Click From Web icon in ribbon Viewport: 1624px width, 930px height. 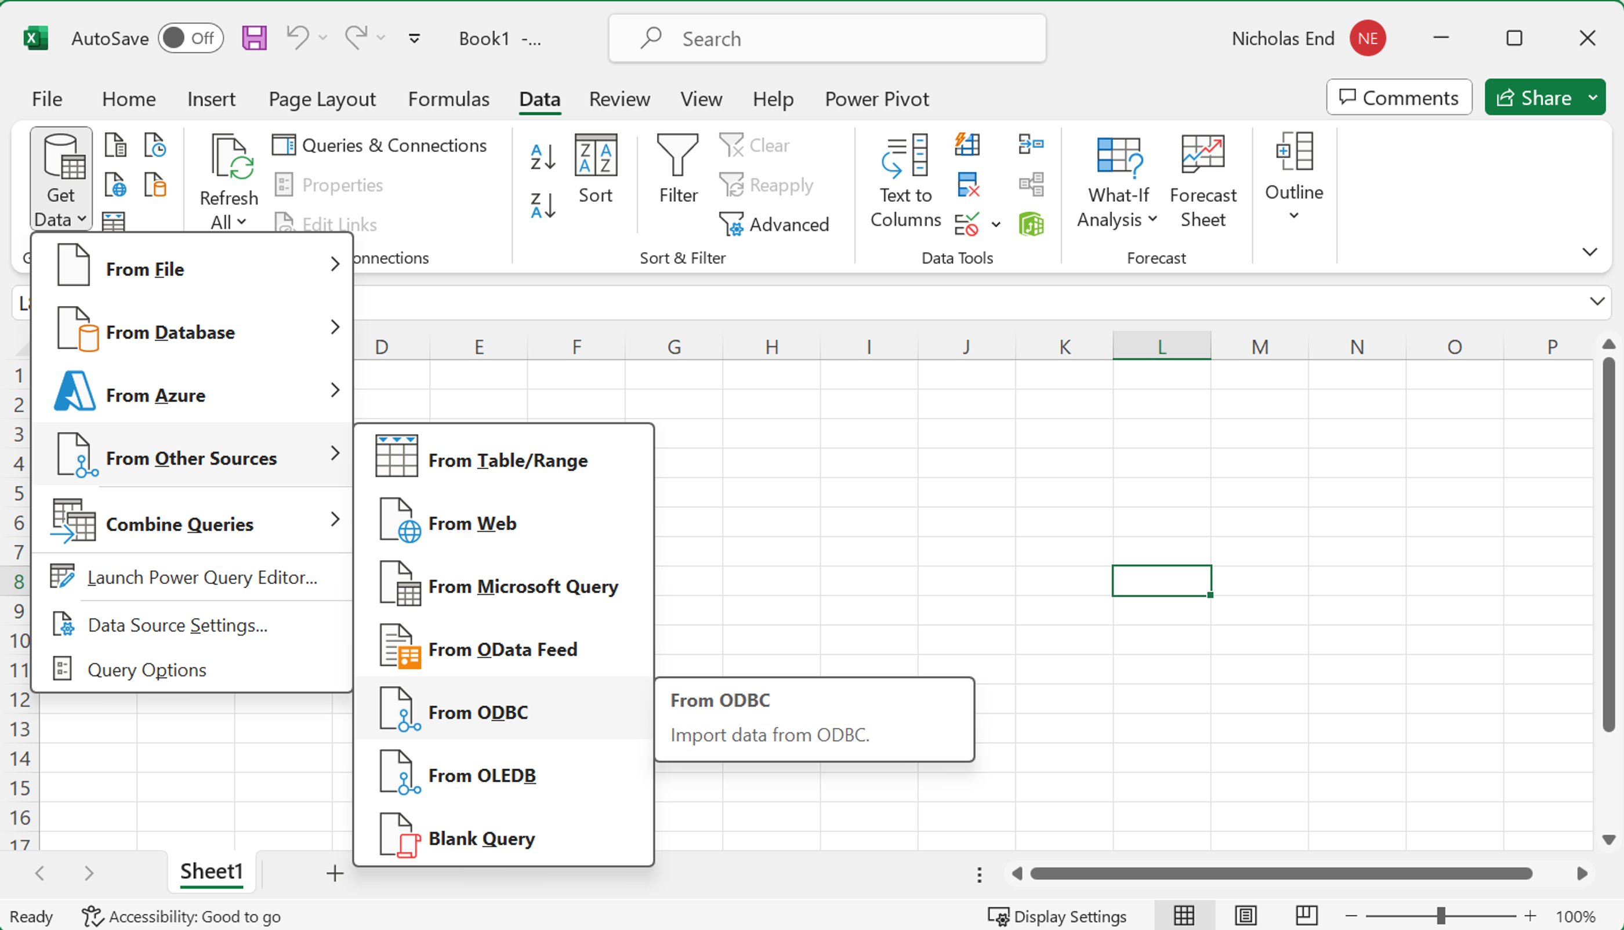(115, 184)
